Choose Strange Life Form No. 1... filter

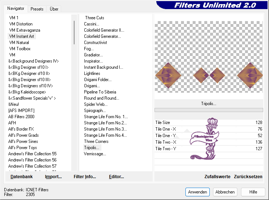click(x=106, y=117)
